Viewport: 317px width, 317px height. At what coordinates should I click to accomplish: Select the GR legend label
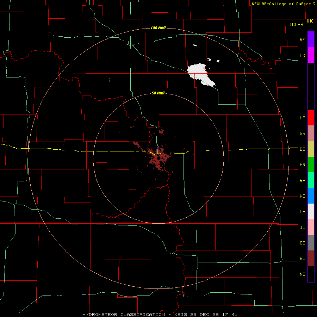[302, 133]
